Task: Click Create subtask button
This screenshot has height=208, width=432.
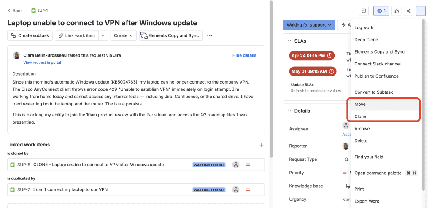Action: (30, 35)
